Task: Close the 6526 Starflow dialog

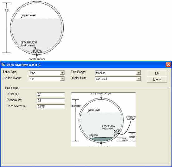Action: (x=168, y=65)
